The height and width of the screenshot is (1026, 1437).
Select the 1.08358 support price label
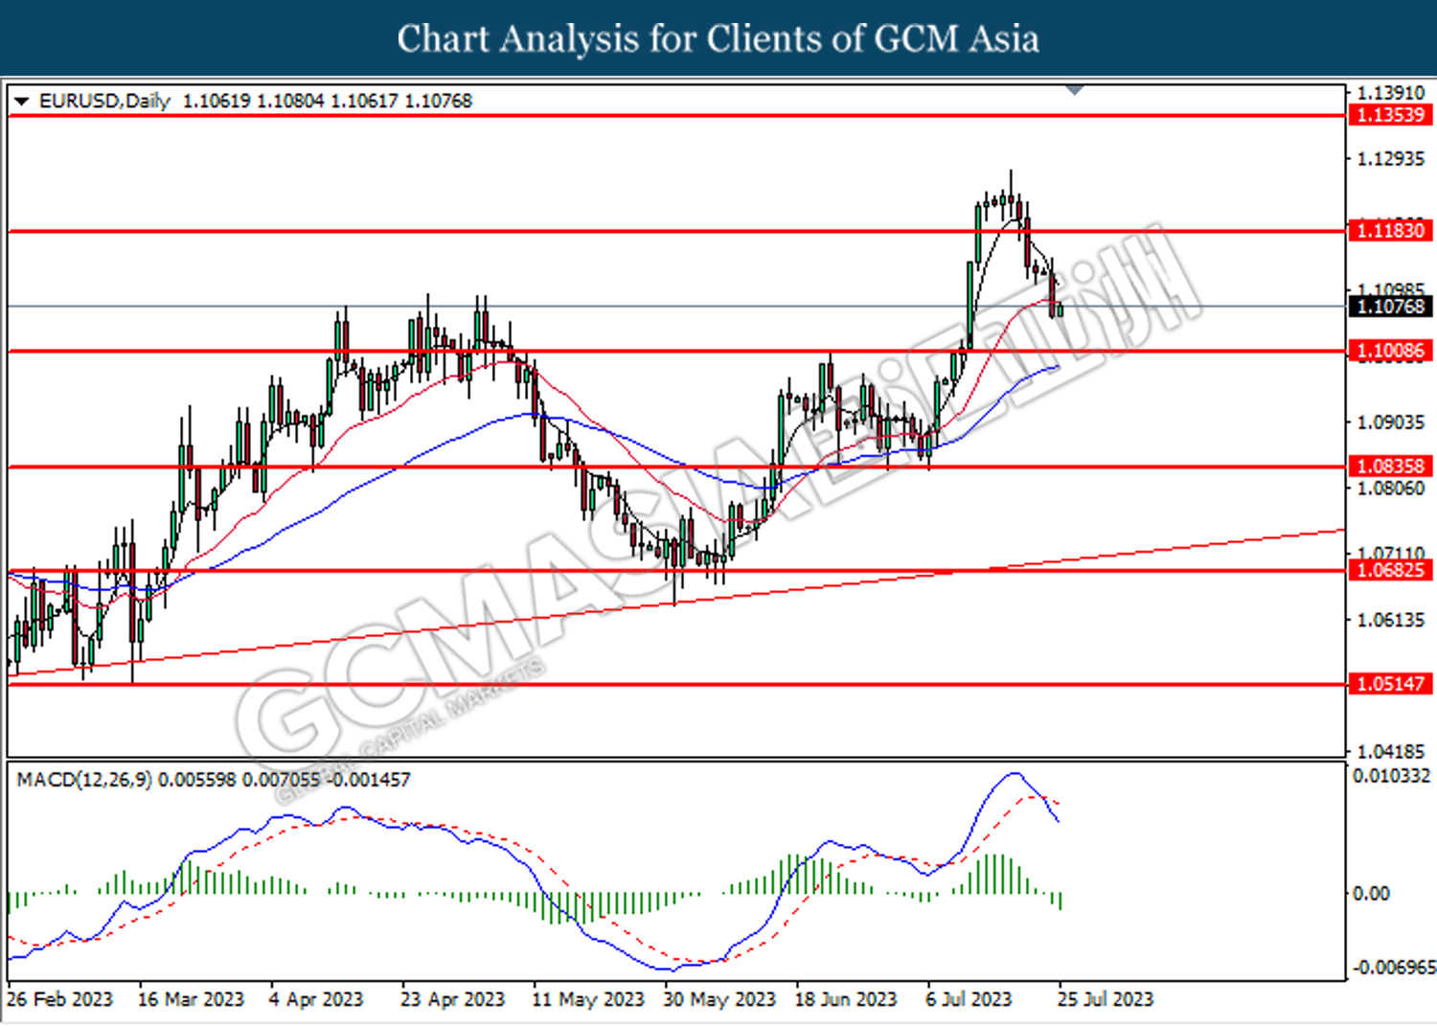pyautogui.click(x=1391, y=467)
